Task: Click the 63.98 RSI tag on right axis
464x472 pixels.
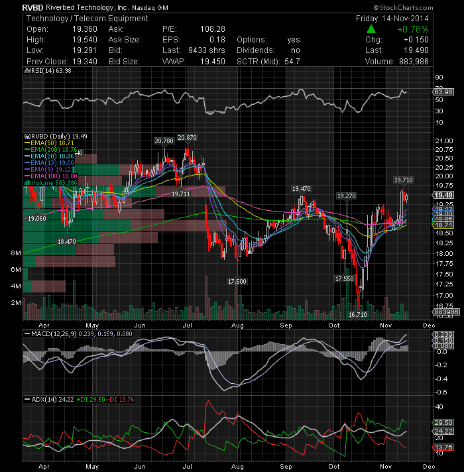Action: coord(443,91)
